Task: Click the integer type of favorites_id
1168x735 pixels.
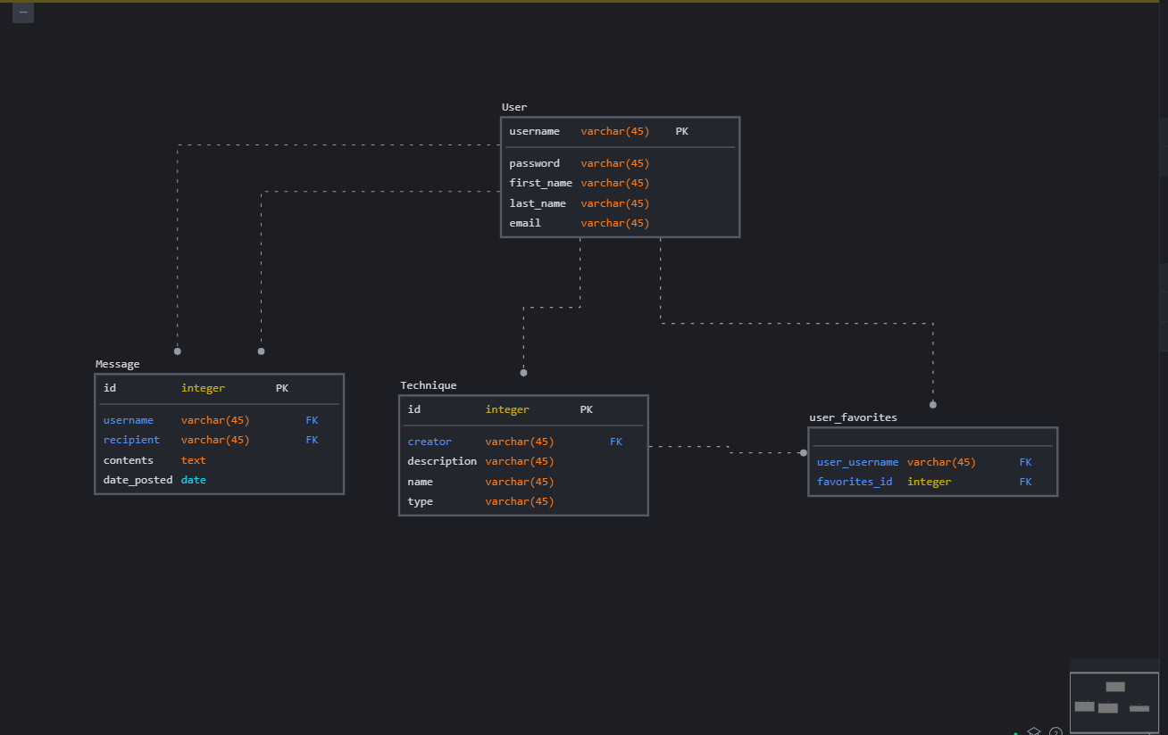Action: (x=930, y=482)
